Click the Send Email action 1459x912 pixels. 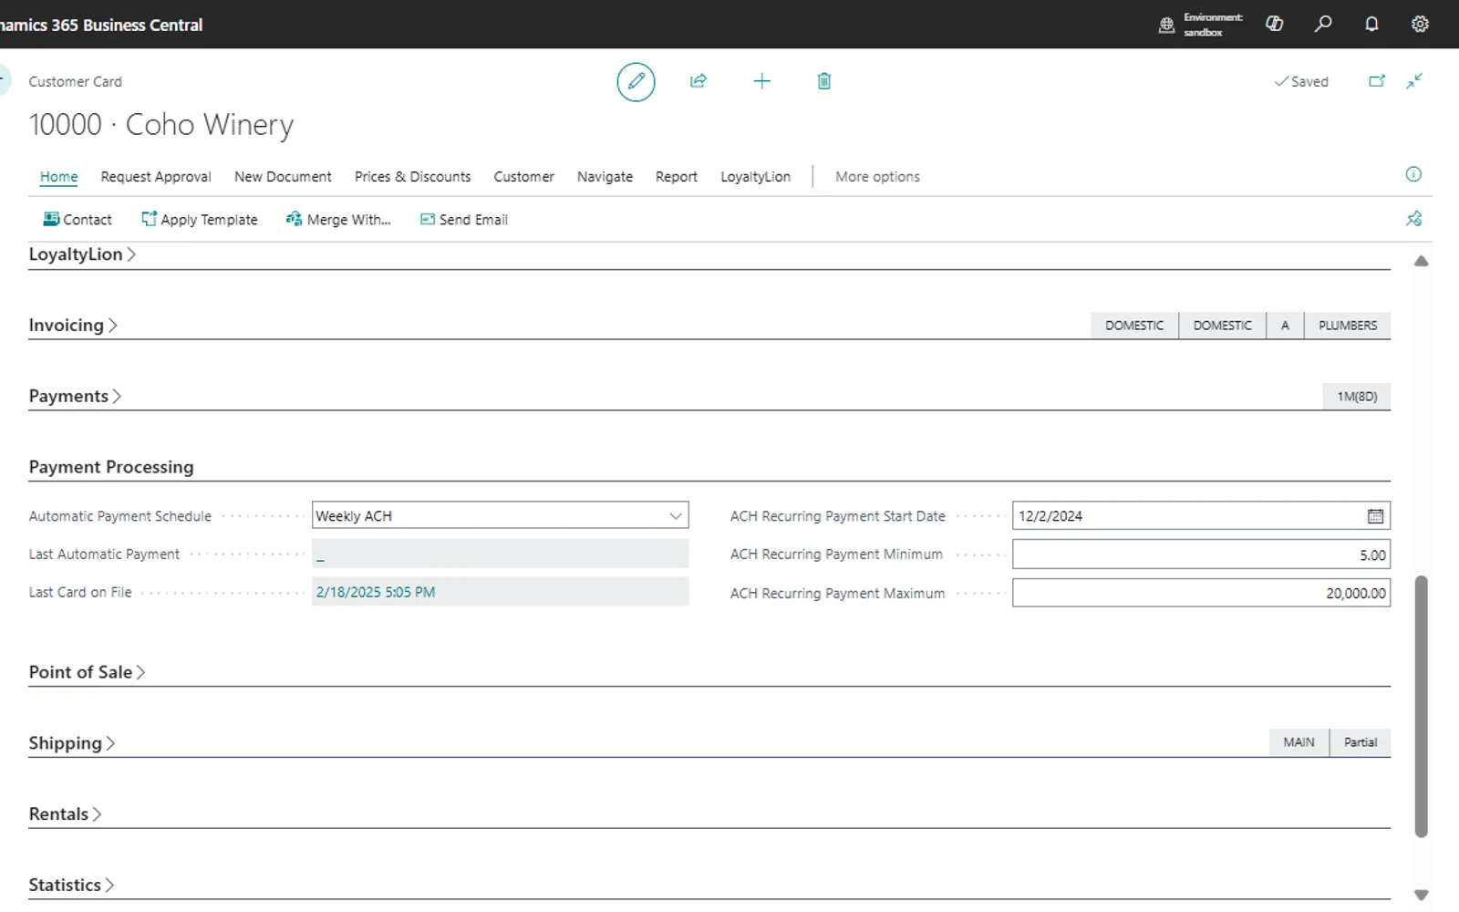(463, 220)
